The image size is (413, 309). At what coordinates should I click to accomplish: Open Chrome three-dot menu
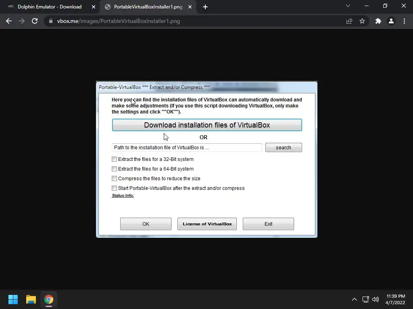pos(404,21)
